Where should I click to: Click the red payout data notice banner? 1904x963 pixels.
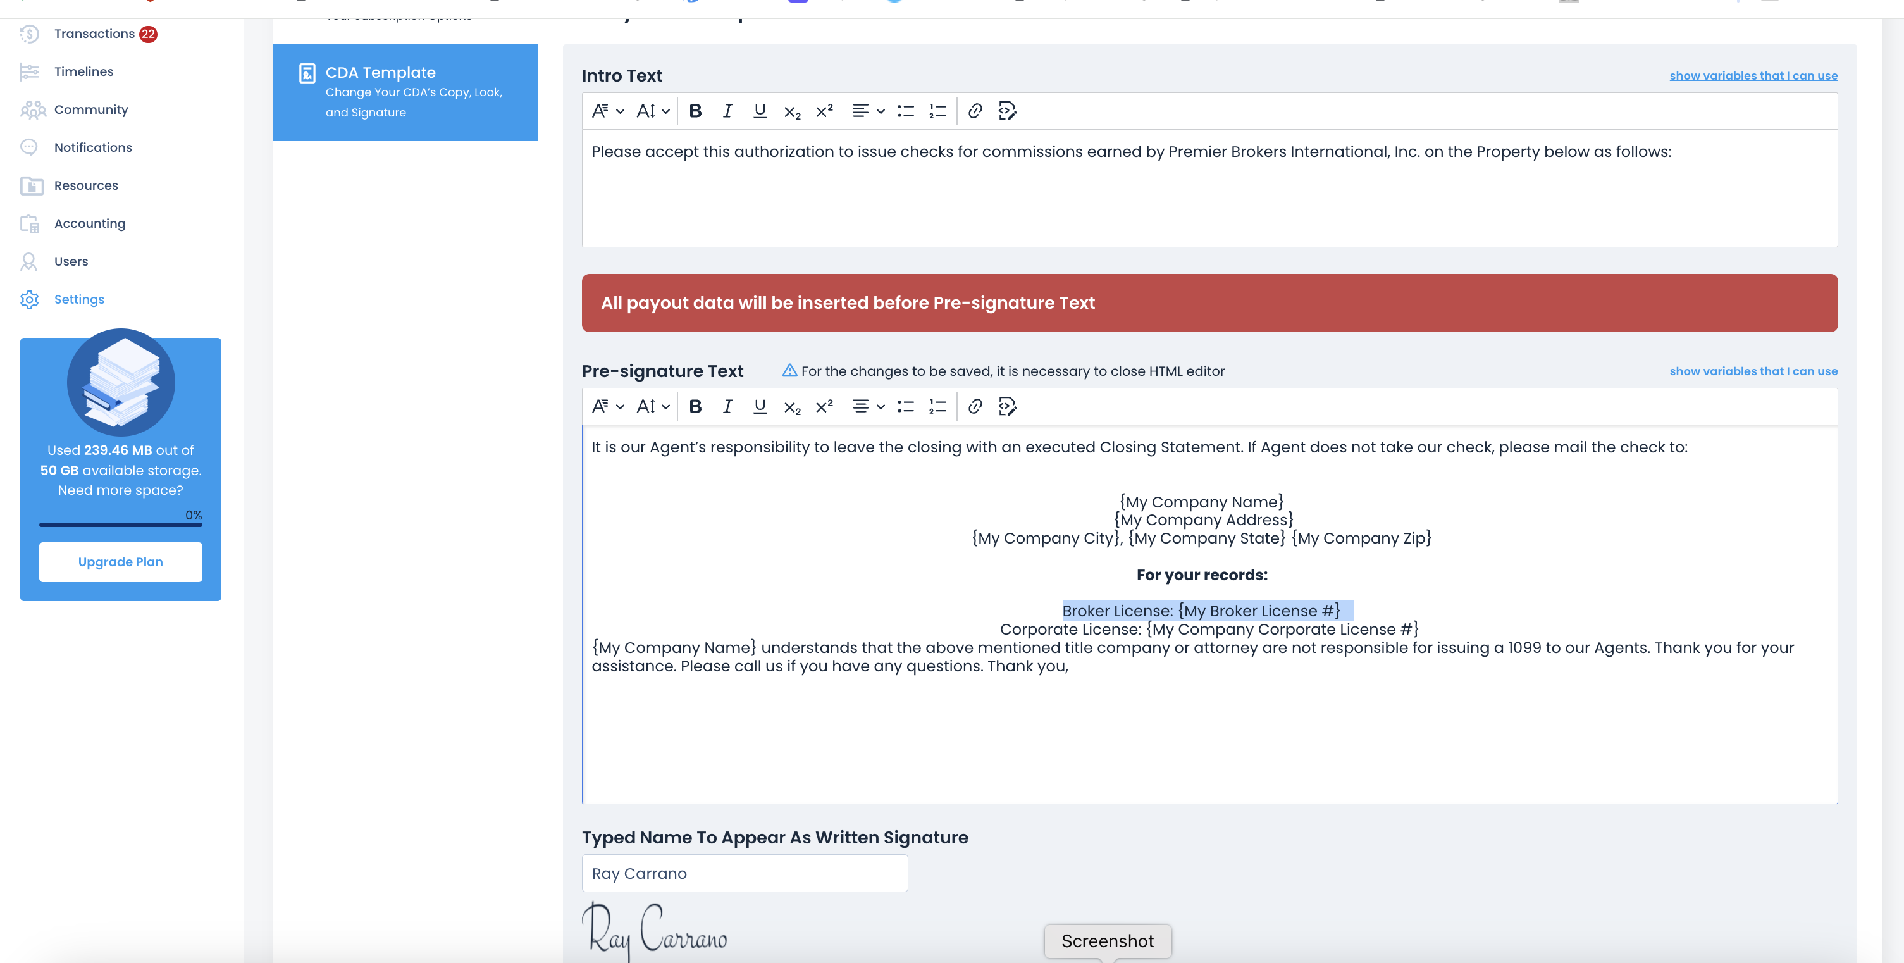(x=1209, y=303)
